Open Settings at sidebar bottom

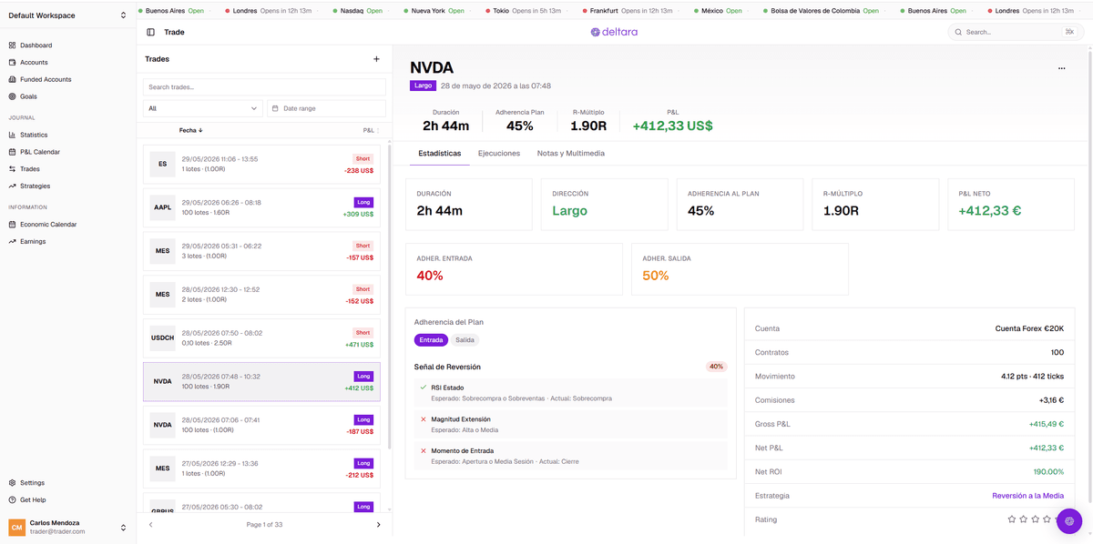tap(32, 483)
